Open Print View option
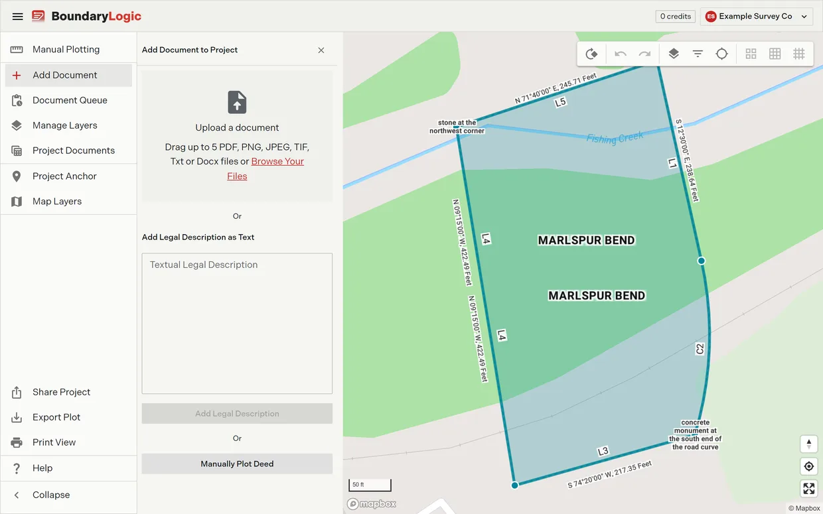823x514 pixels. coord(68,442)
